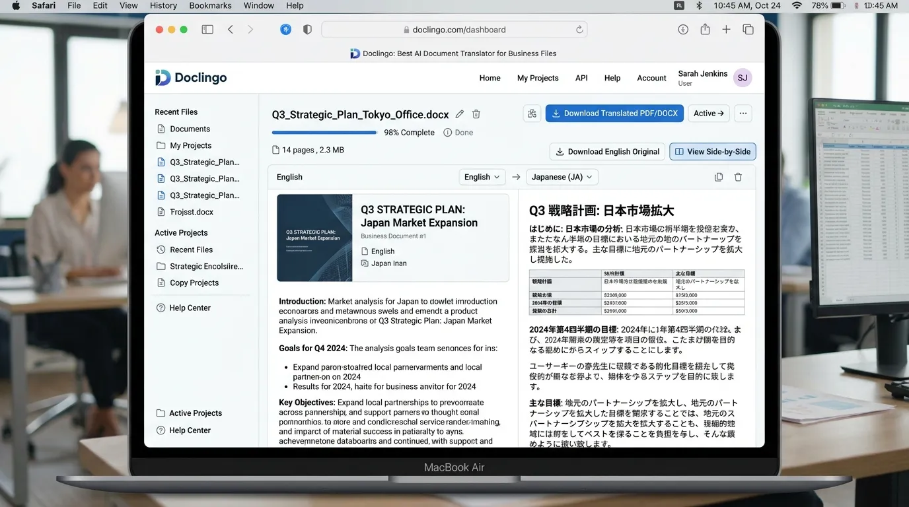Open Safari Edit menu

[100, 5]
